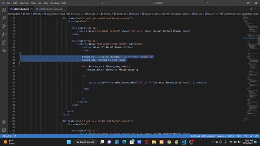The width and height of the screenshot is (260, 146).
Task: Click the vertical editor scrollbar thumb
Action: point(259,40)
